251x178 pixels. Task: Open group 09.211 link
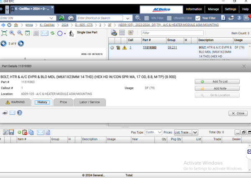coord(172,48)
